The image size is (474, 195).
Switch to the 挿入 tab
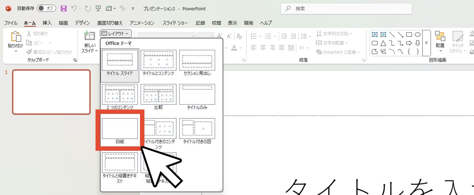(47, 23)
